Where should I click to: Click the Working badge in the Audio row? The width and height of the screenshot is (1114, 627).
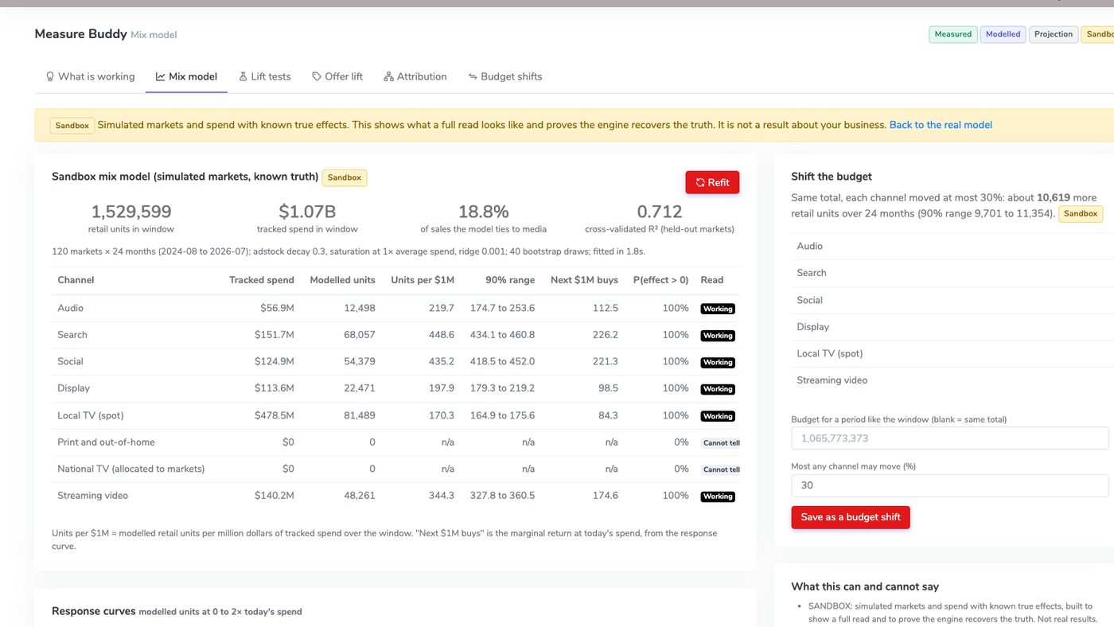718,309
